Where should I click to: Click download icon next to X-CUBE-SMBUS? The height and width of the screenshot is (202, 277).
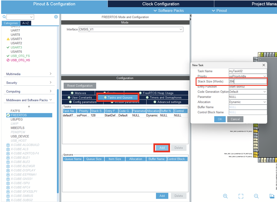tap(8, 196)
